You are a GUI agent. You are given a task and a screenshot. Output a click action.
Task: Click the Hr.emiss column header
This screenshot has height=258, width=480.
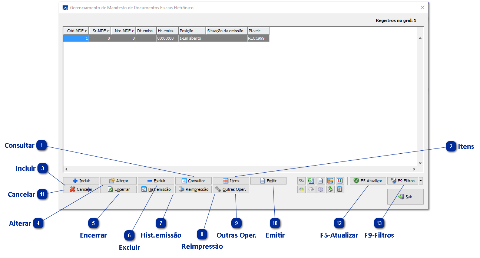[167, 31]
